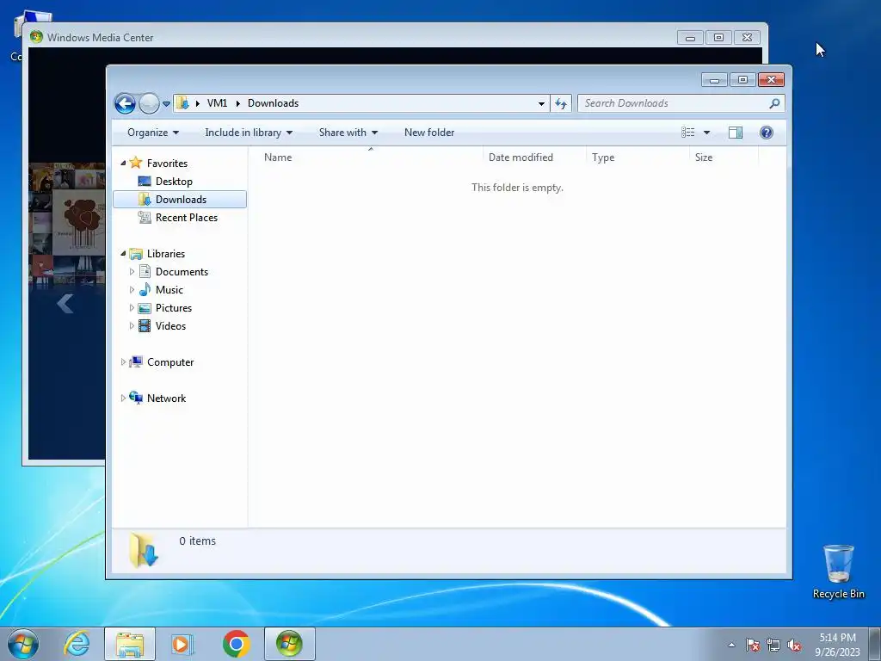Click the muted volume tray icon
This screenshot has width=881, height=661.
tap(794, 645)
